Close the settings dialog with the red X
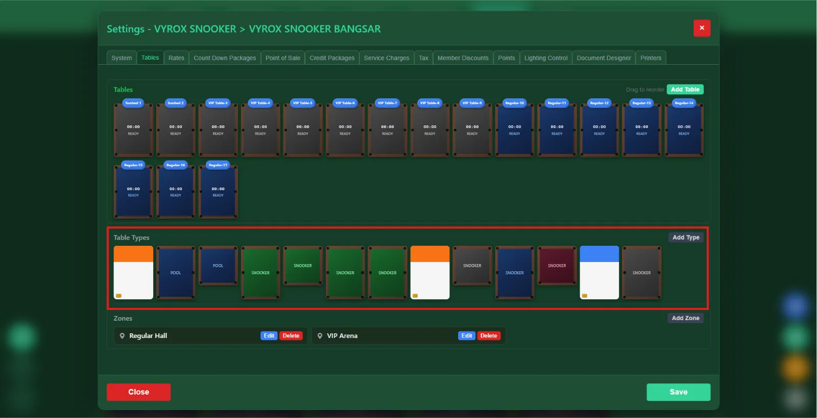Viewport: 817px width, 418px height. [702, 28]
